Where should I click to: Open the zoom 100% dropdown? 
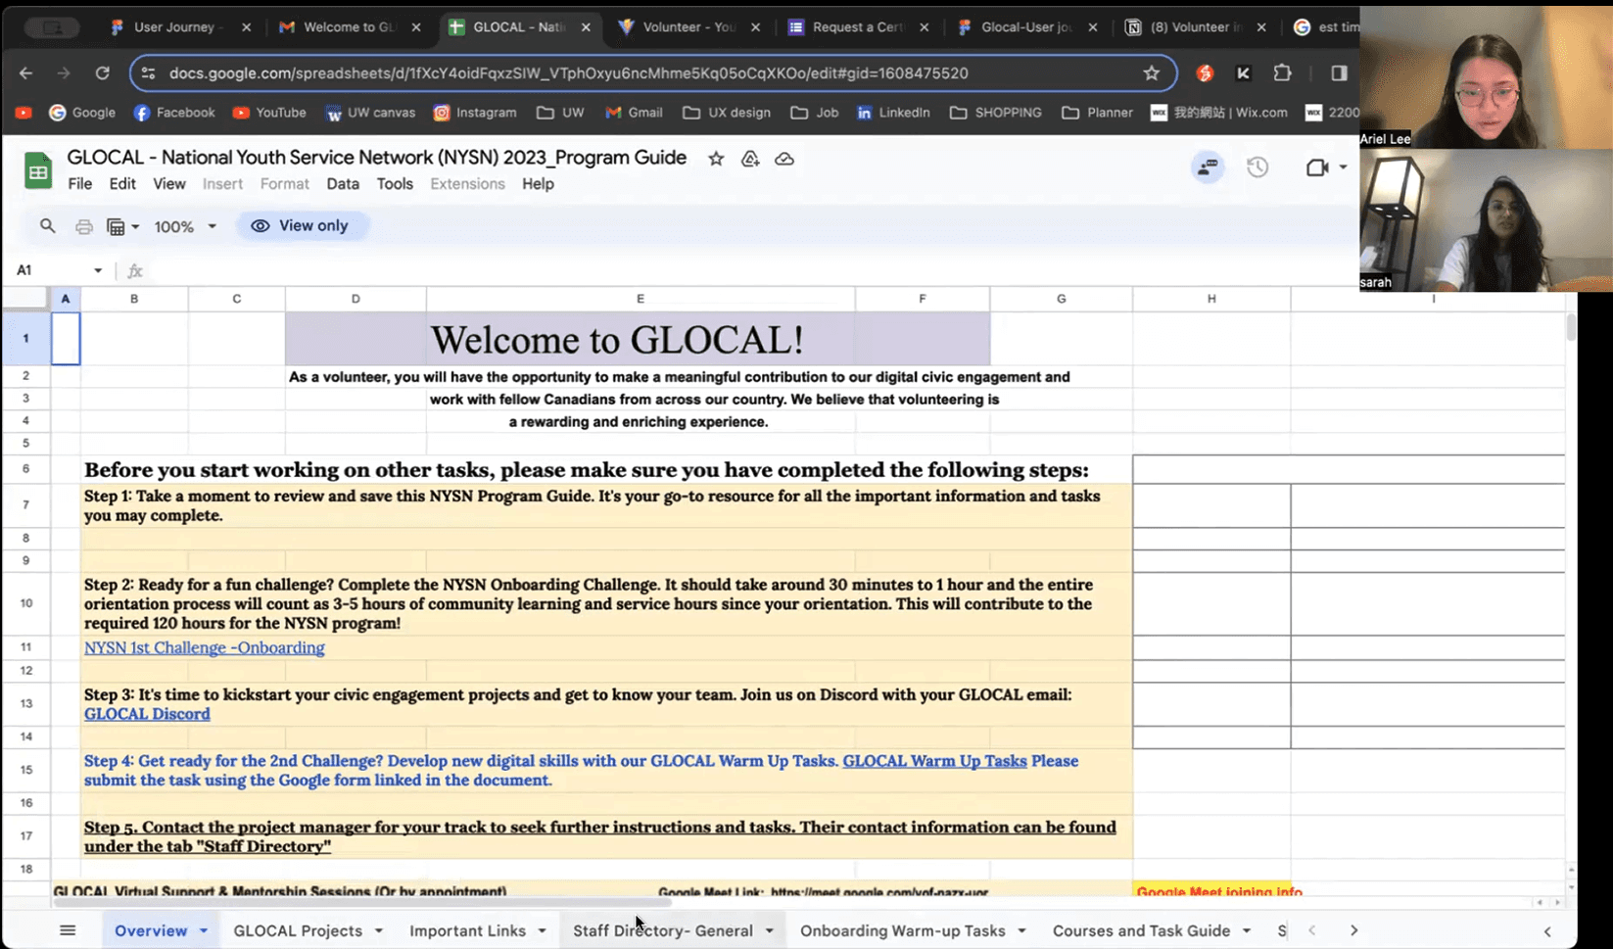(x=184, y=226)
